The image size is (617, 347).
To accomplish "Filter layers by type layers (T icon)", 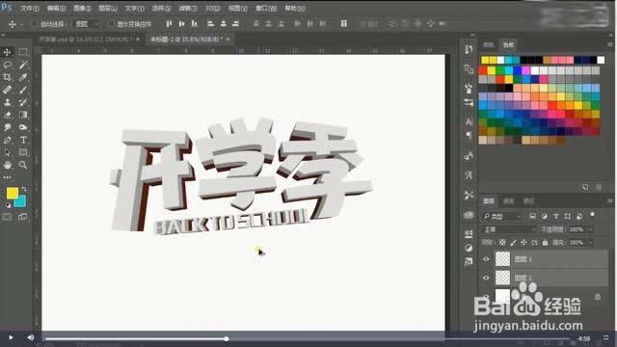I will click(x=556, y=216).
